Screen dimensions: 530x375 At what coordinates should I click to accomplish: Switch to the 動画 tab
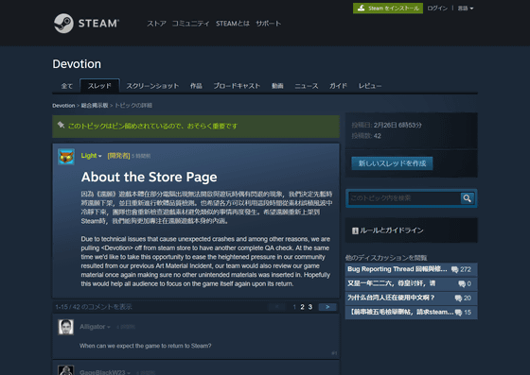click(x=277, y=86)
